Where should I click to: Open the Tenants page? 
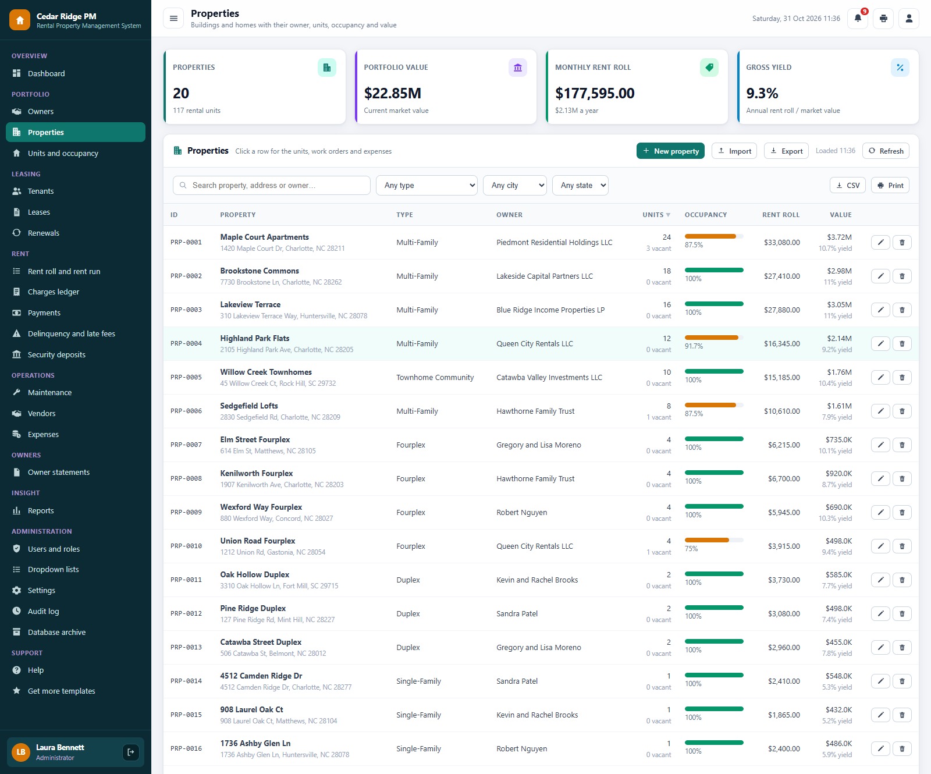tap(76, 191)
